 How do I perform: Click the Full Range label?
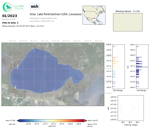[x=141, y=90]
